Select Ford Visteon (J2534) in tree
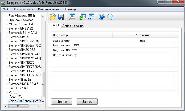 click(x=22, y=15)
